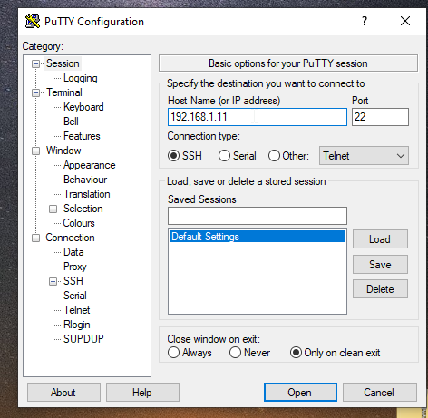
Task: Open the Connection category
Action: click(70, 238)
